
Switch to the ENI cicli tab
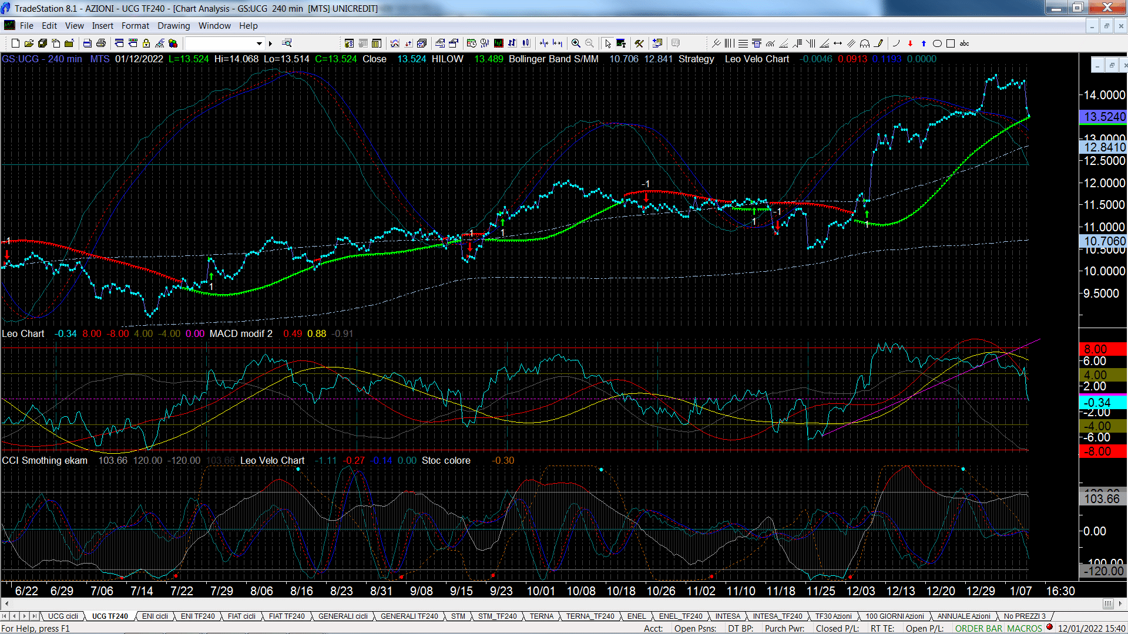[155, 616]
